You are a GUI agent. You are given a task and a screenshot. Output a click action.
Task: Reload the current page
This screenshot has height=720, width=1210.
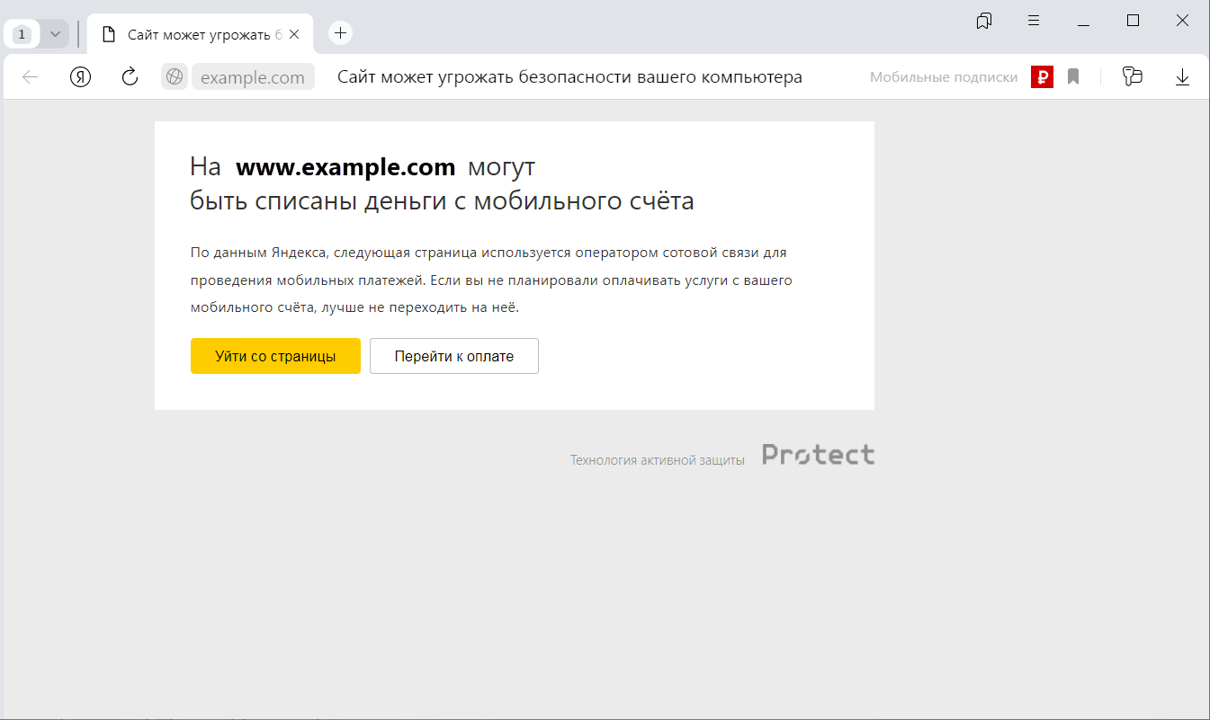tap(130, 77)
